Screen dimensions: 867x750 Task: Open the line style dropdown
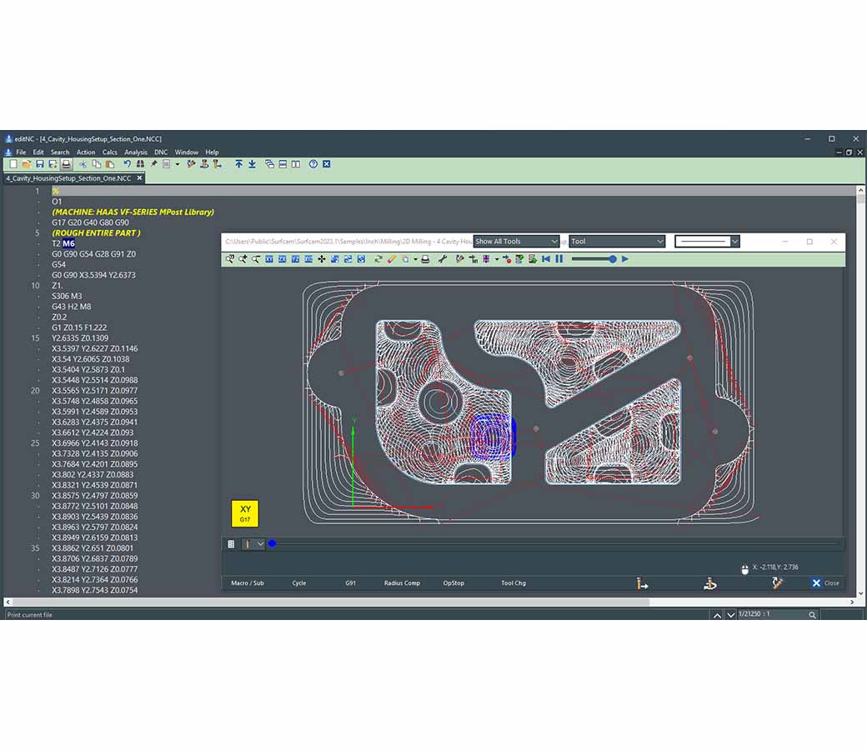(x=707, y=242)
